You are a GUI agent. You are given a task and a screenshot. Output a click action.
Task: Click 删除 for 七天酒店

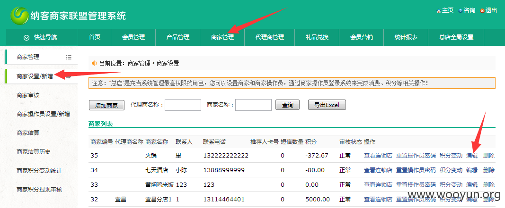coord(489,170)
